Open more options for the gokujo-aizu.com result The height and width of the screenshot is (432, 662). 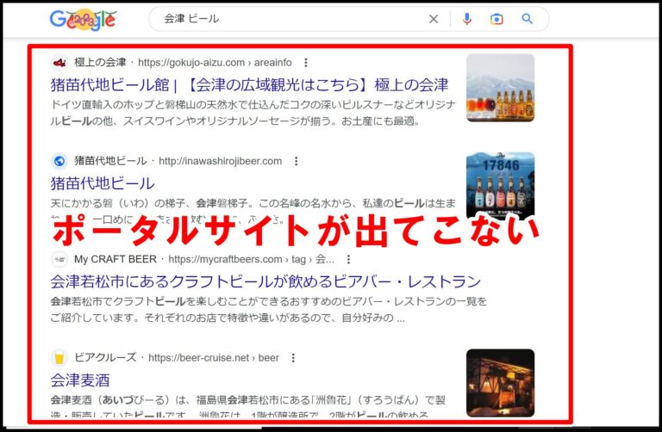coord(306,63)
